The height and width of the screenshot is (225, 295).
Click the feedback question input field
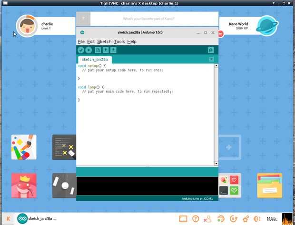154,19
